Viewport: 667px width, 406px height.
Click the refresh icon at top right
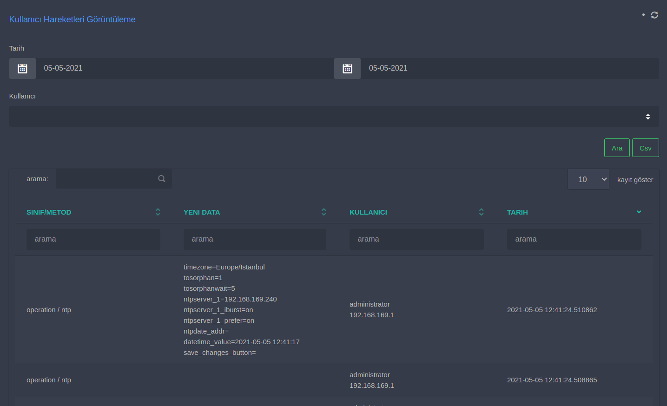pos(654,15)
